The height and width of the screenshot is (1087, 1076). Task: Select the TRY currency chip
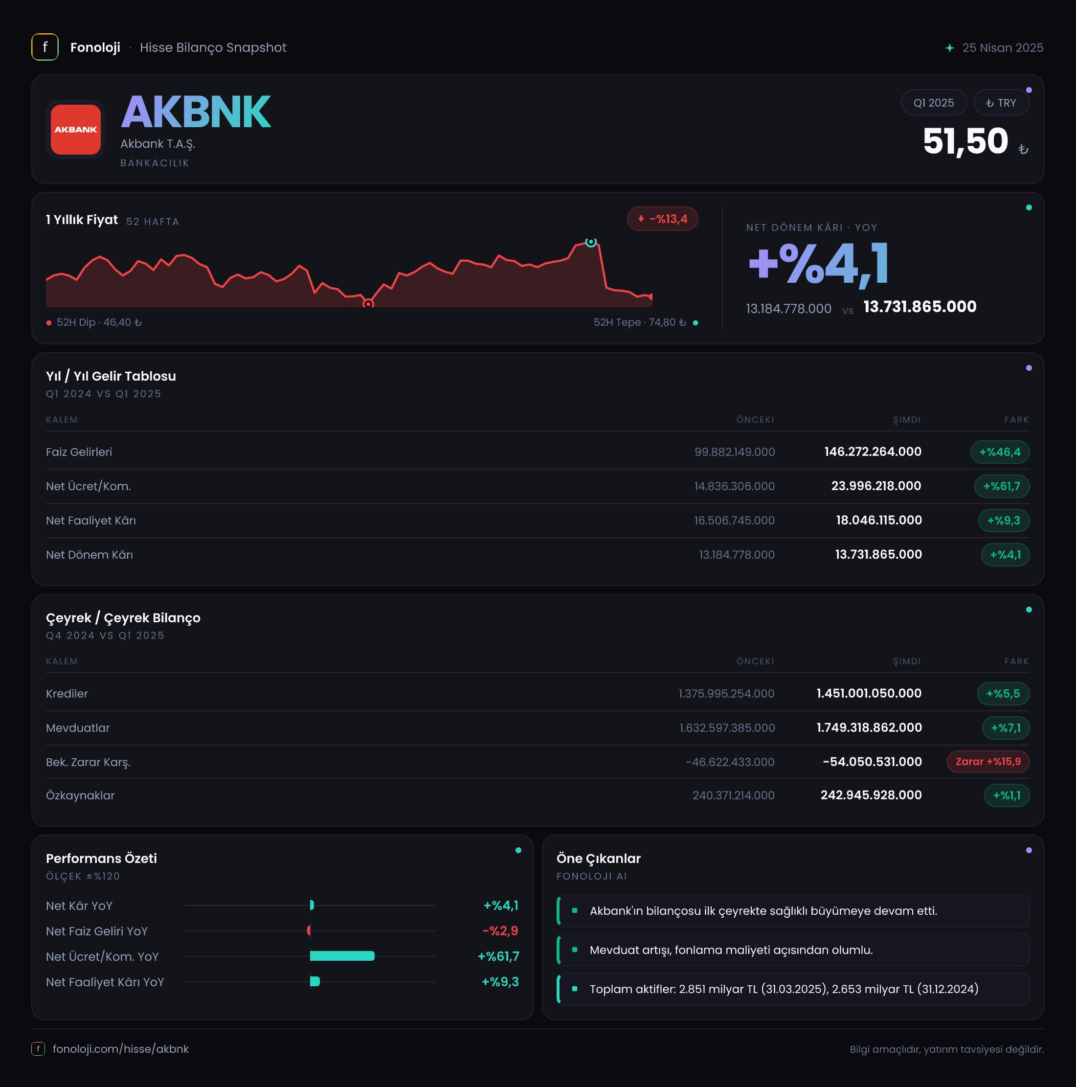pyautogui.click(x=1001, y=103)
